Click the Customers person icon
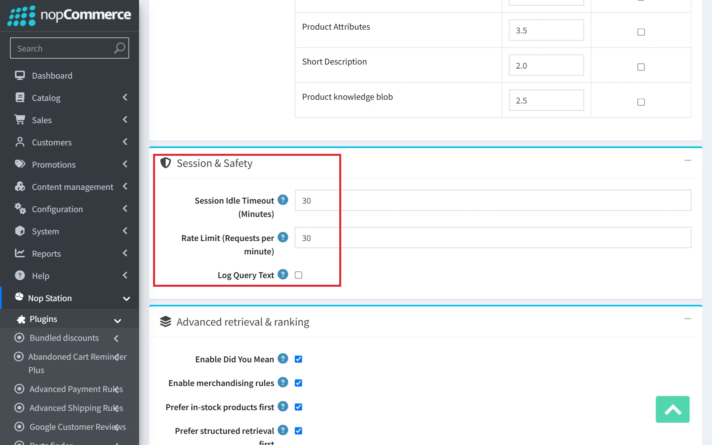 [x=20, y=142]
